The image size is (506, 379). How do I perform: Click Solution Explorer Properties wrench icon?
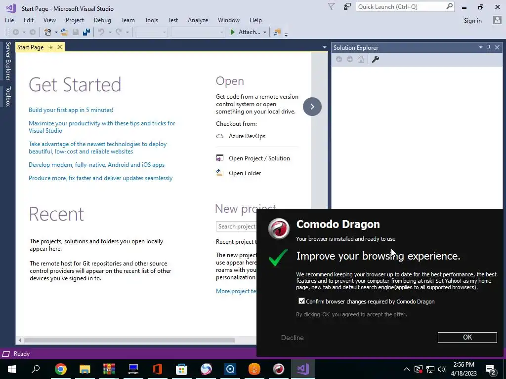pos(376,59)
